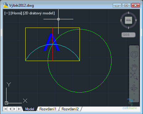The width and height of the screenshot is (143, 114).
Task: Activate the Pan hand tool
Action: pyautogui.click(x=134, y=67)
